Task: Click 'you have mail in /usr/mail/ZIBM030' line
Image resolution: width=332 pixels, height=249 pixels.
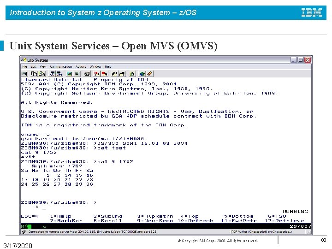Action: (84, 139)
